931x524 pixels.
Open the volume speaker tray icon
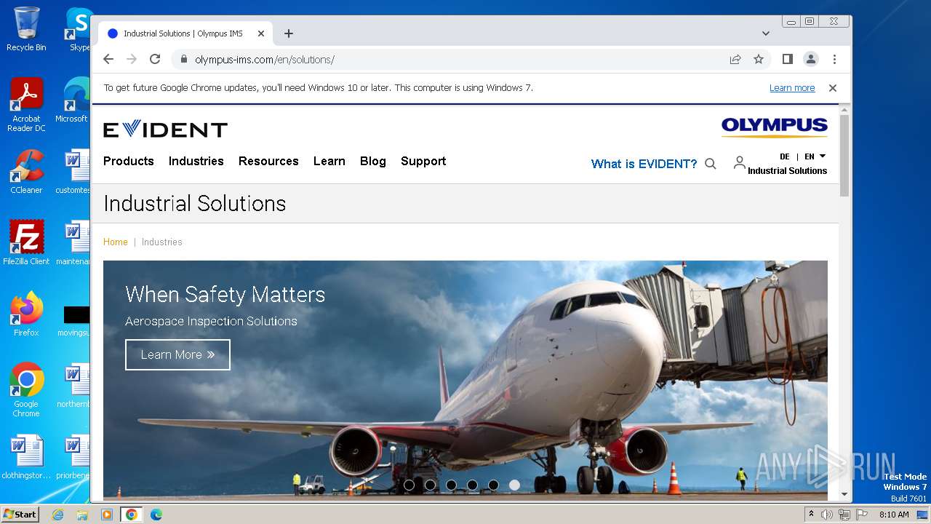pyautogui.click(x=827, y=515)
